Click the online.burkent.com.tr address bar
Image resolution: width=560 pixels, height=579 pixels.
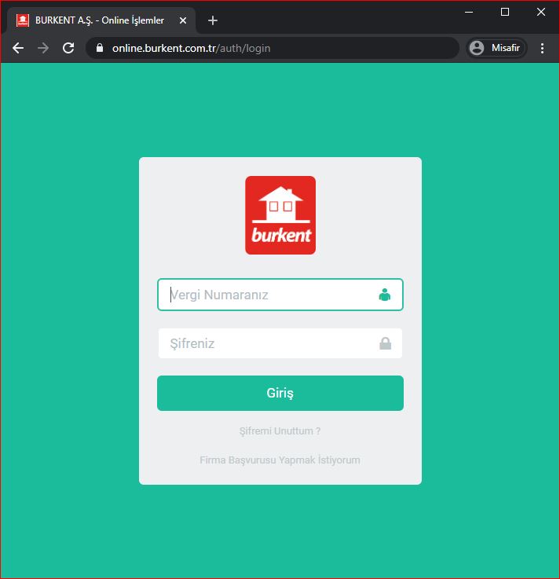(275, 48)
